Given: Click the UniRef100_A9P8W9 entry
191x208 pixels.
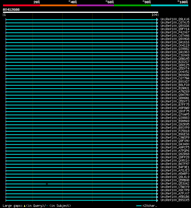Looking at the screenshot, I should (175, 108).
